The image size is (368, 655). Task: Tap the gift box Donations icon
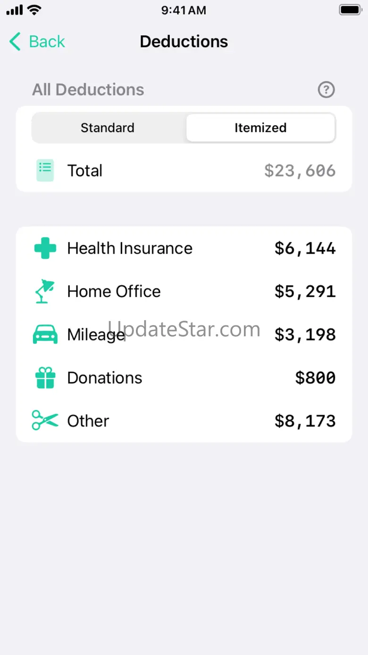tap(45, 378)
